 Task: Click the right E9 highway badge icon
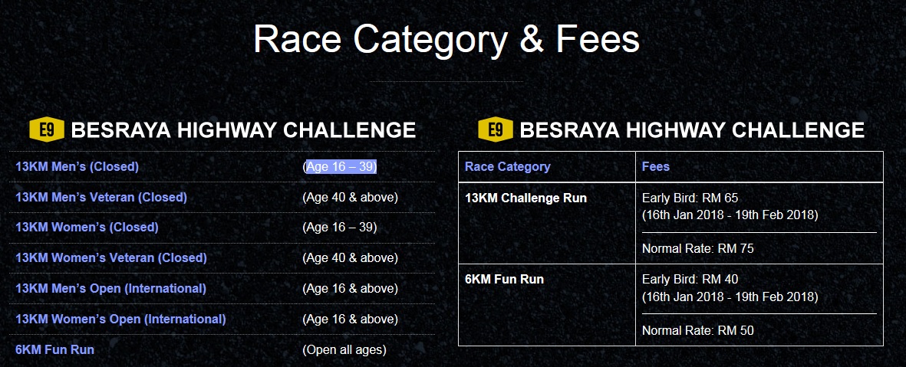(495, 129)
